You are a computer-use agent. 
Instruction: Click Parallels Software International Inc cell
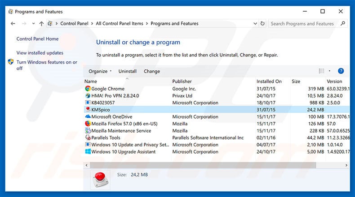pos(208,137)
